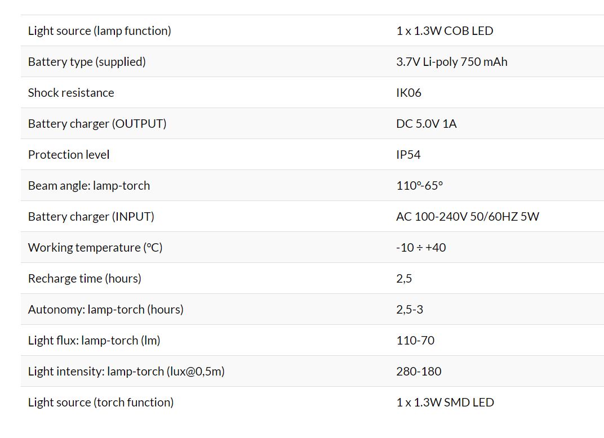
Task: Click the 'Working temperature (°C)' label
Action: point(95,248)
